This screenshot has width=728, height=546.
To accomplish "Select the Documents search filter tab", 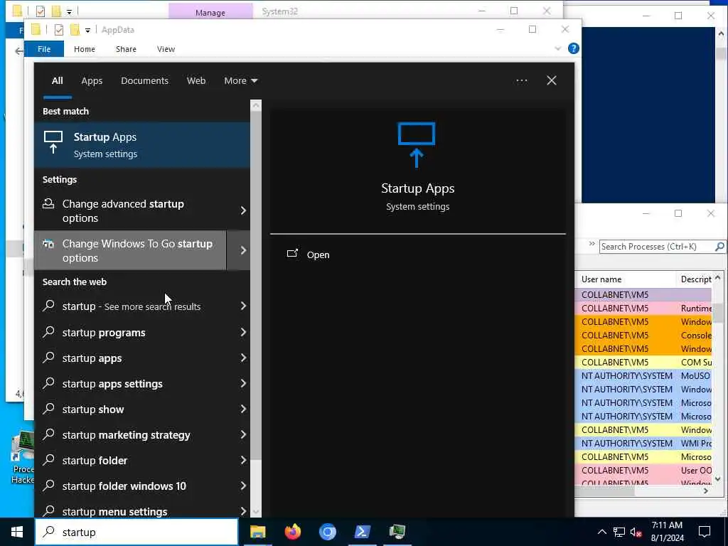I will point(144,81).
